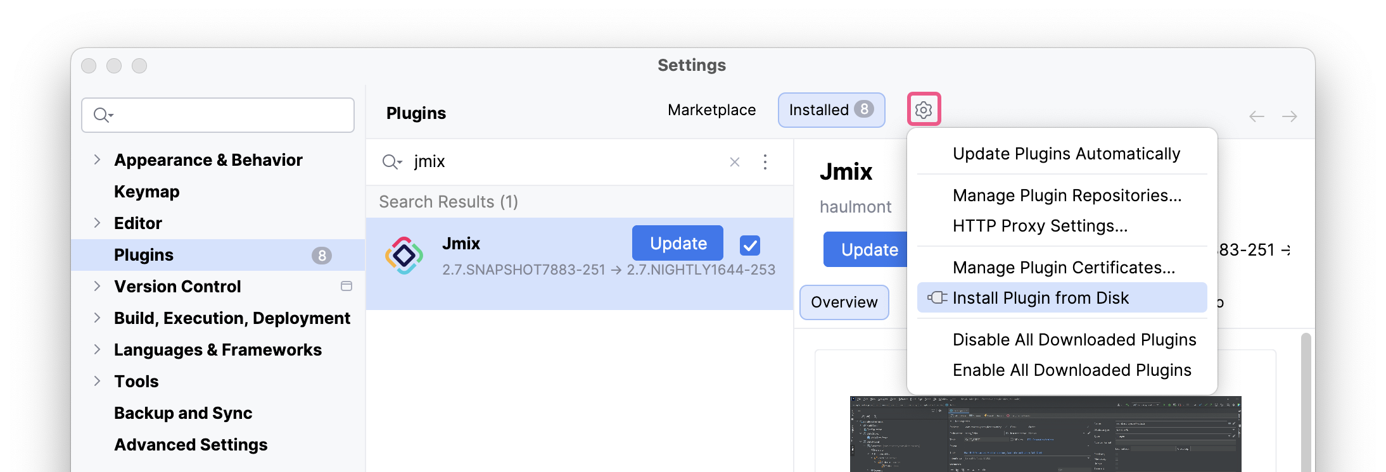Click Update button in Jmix list row

tap(678, 243)
